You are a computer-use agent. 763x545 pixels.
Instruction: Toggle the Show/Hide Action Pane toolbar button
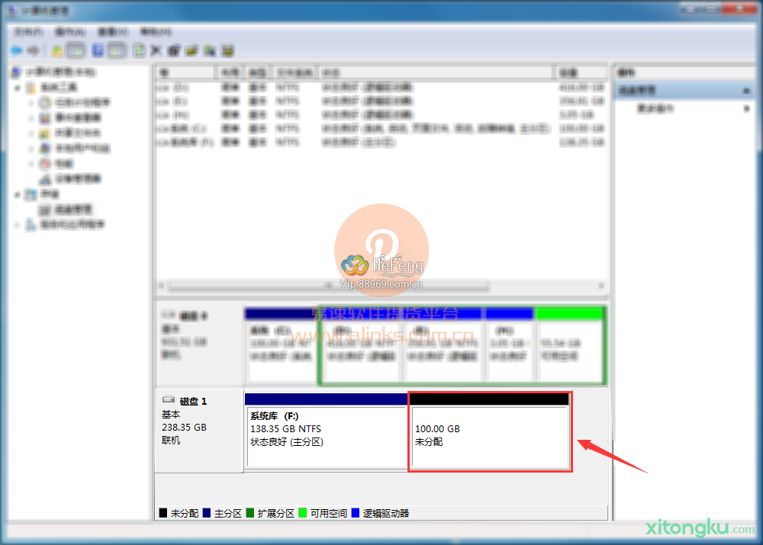[116, 50]
